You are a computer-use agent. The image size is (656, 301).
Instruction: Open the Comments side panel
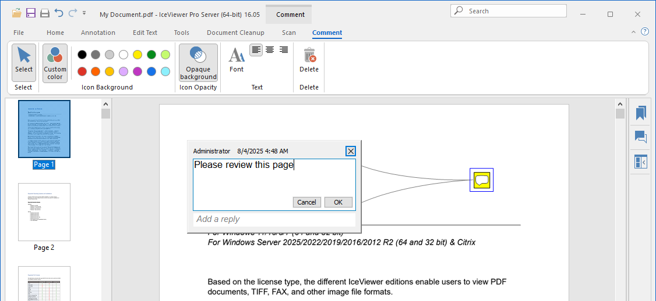(x=640, y=137)
